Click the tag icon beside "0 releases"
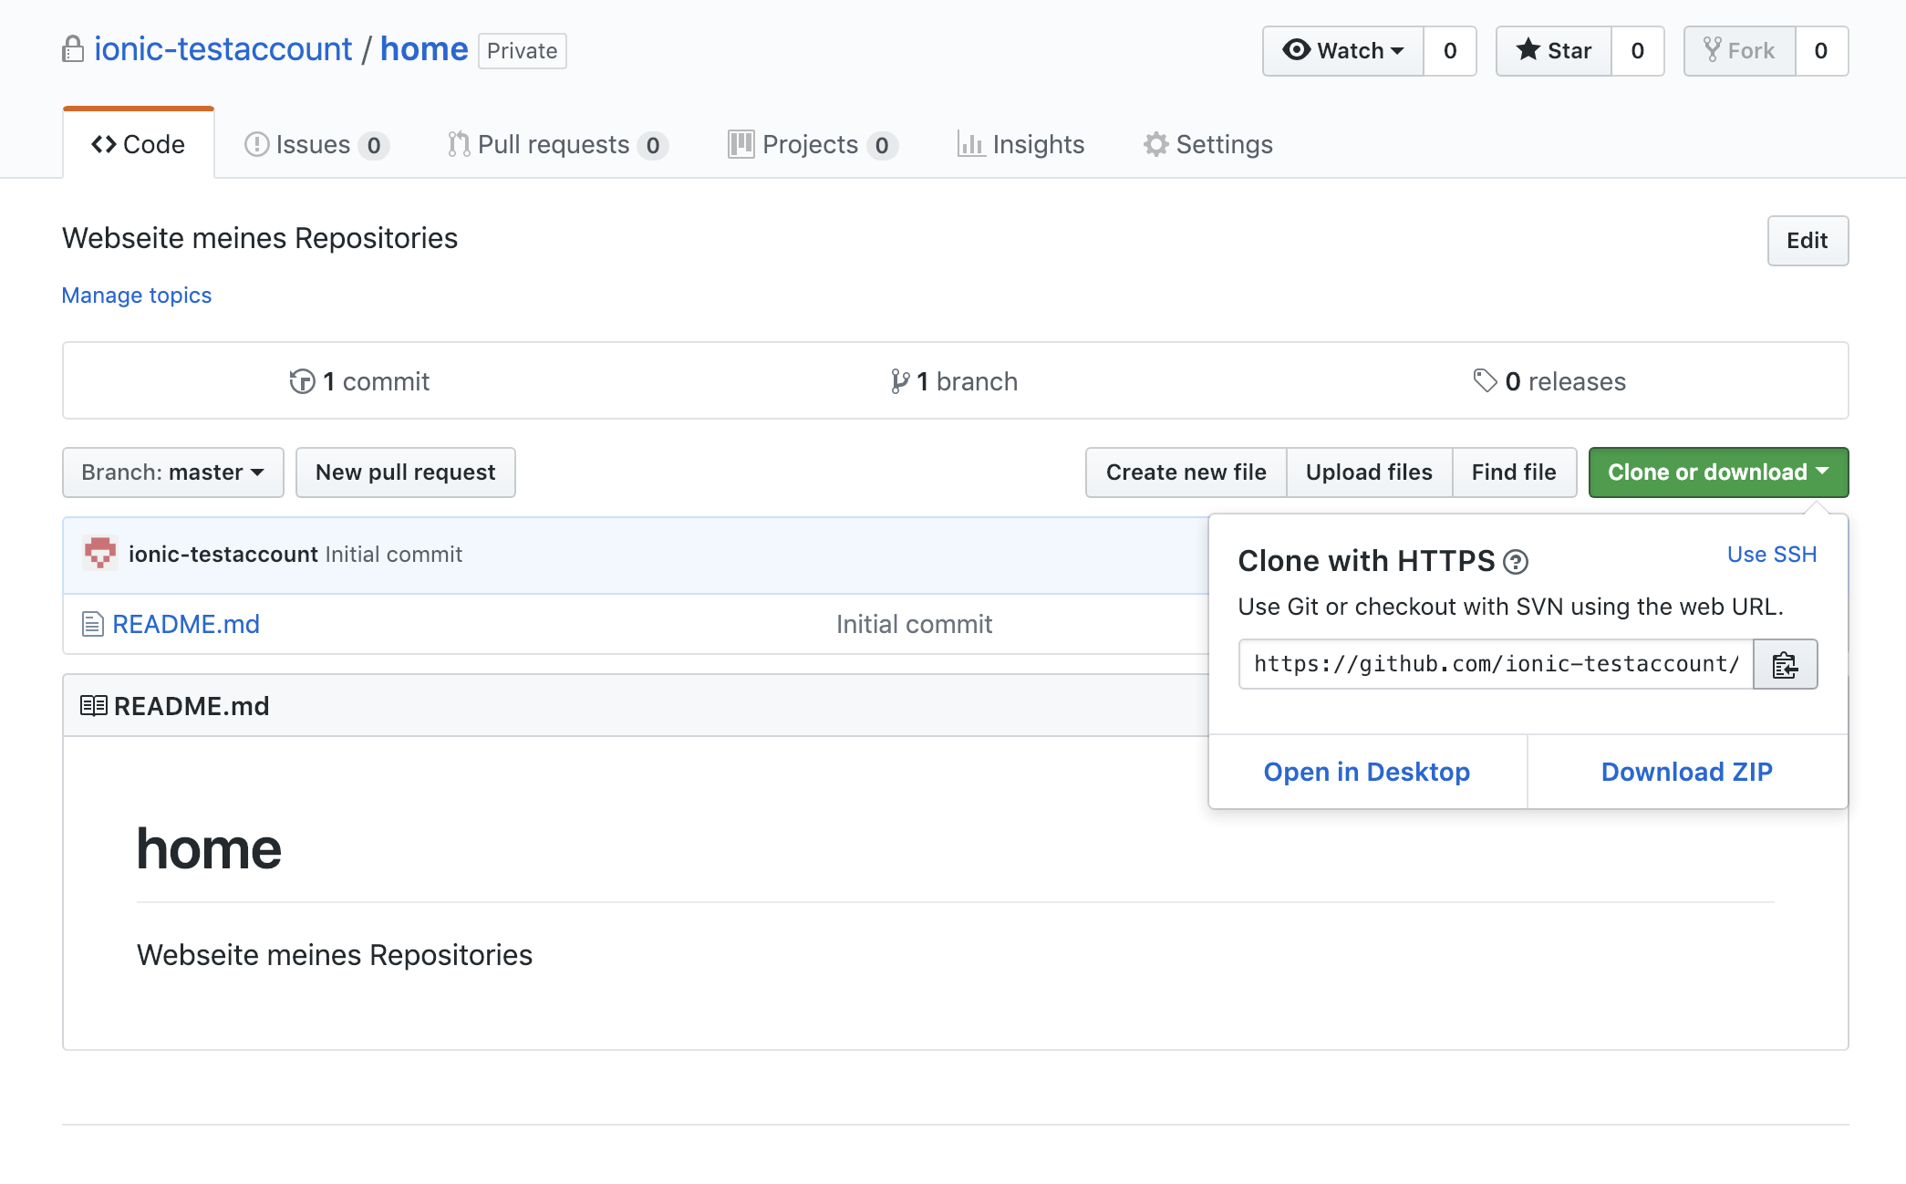The width and height of the screenshot is (1906, 1184). click(1486, 381)
